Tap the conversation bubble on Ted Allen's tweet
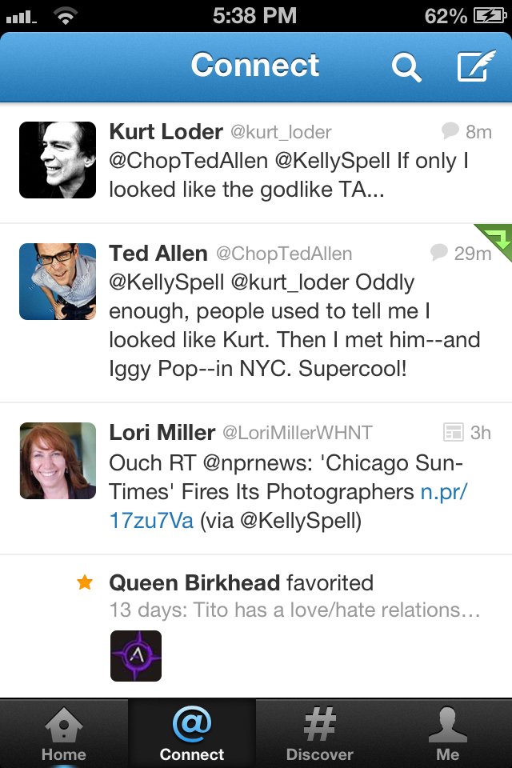The height and width of the screenshot is (768, 512). click(x=439, y=254)
